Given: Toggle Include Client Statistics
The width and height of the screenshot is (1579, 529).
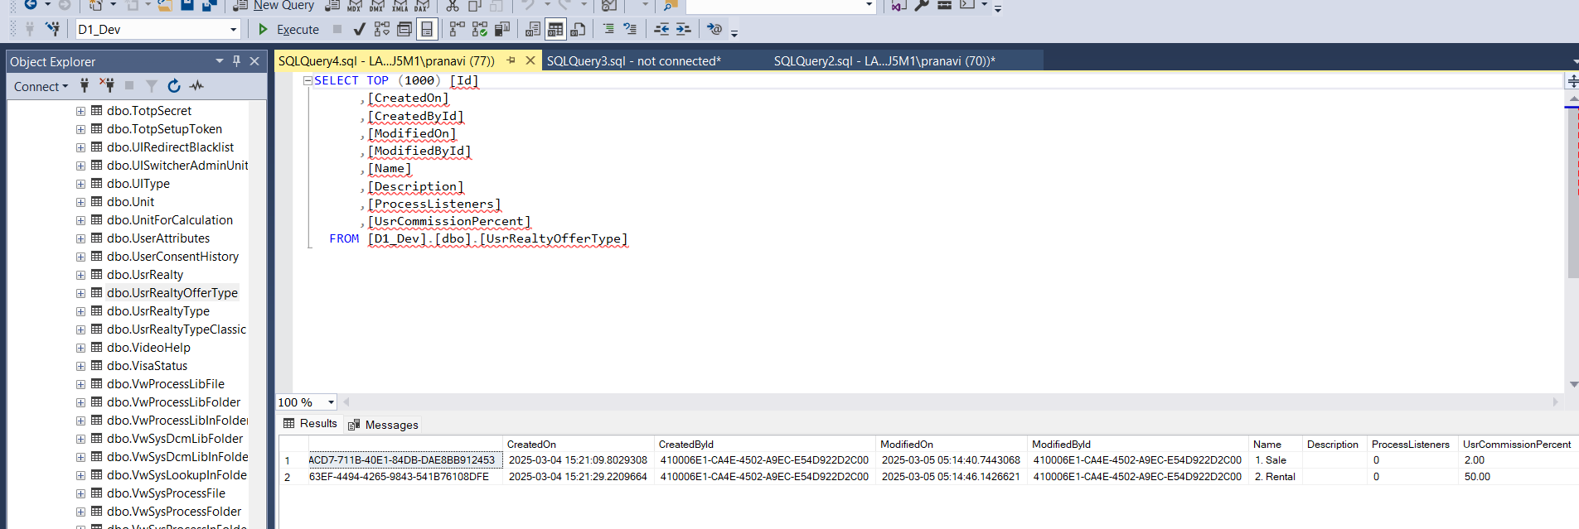Looking at the screenshot, I should [x=502, y=29].
